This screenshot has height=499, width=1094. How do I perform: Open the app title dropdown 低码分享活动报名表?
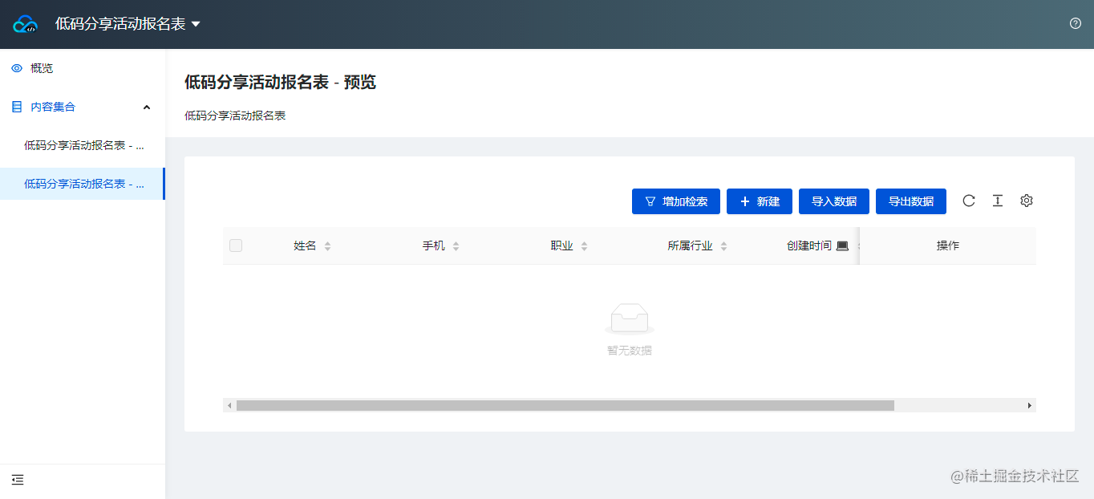coord(128,24)
